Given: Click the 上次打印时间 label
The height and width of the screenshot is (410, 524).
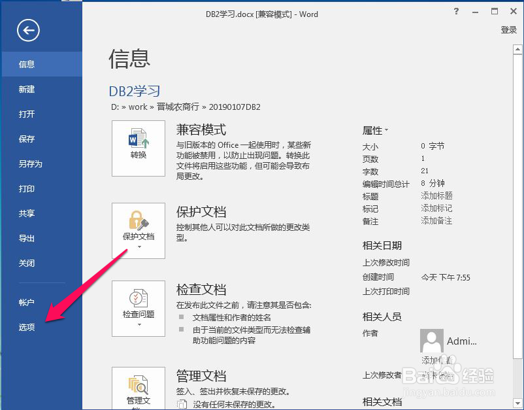Looking at the screenshot, I should [x=386, y=291].
